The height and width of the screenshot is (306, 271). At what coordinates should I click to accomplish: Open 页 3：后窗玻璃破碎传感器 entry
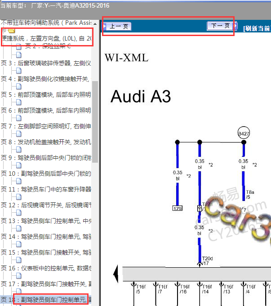(x=46, y=63)
